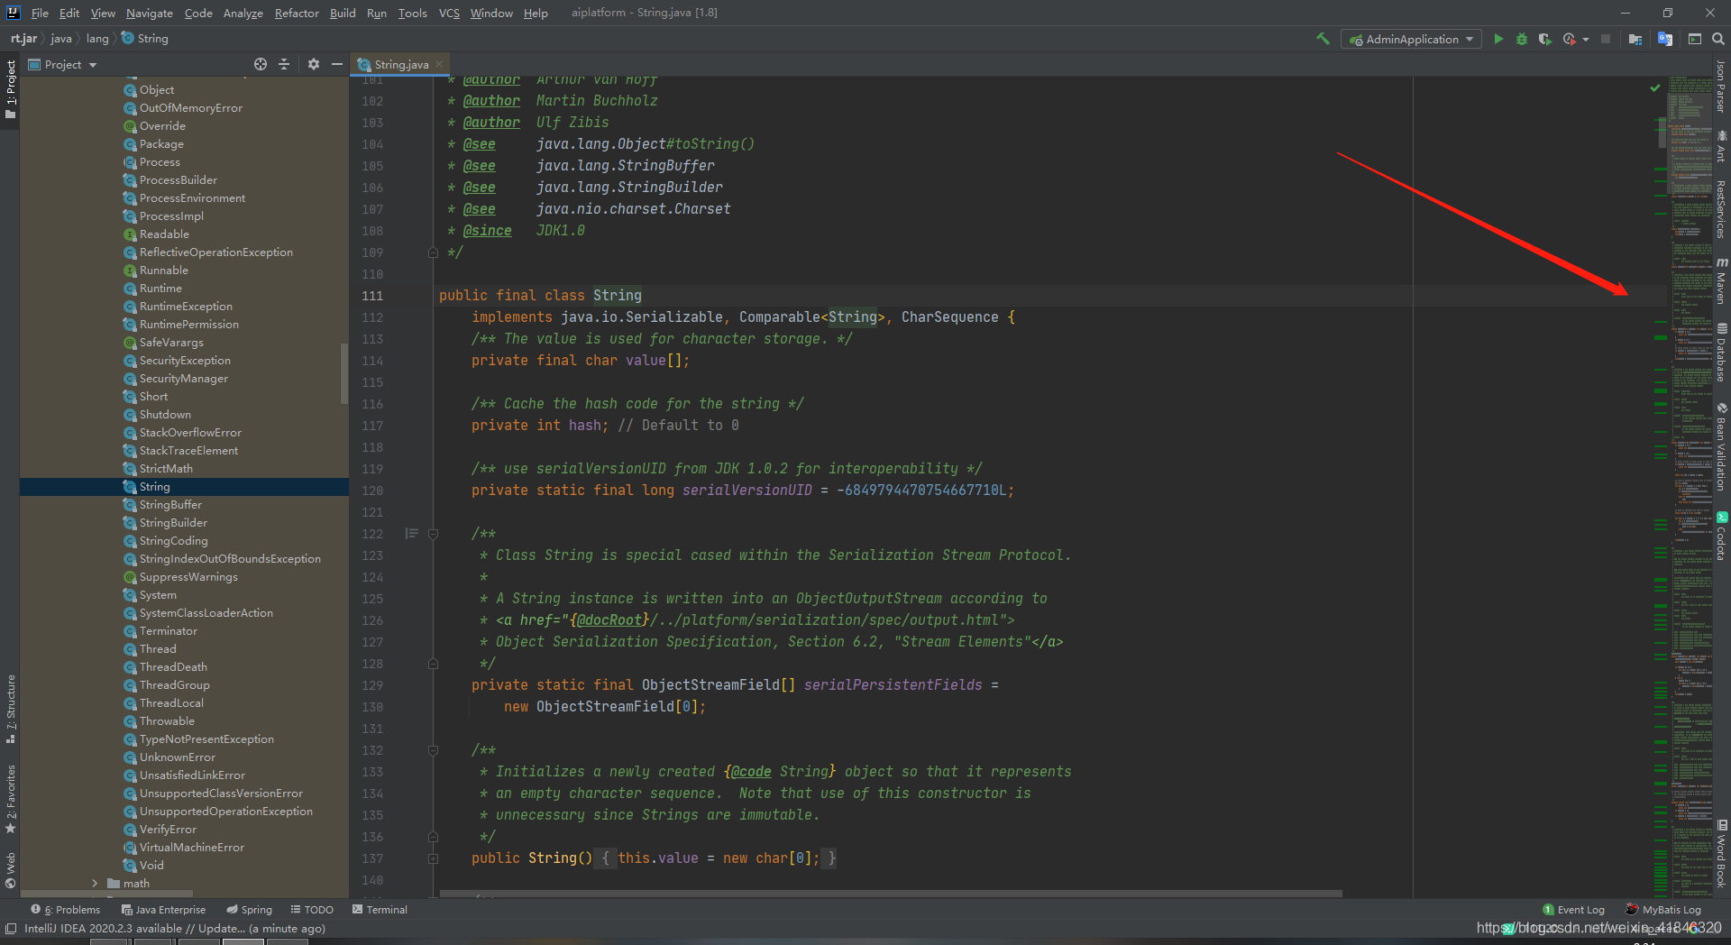Select StringBuilder class in the project tree
Screen dimensions: 1731x945
coord(173,523)
